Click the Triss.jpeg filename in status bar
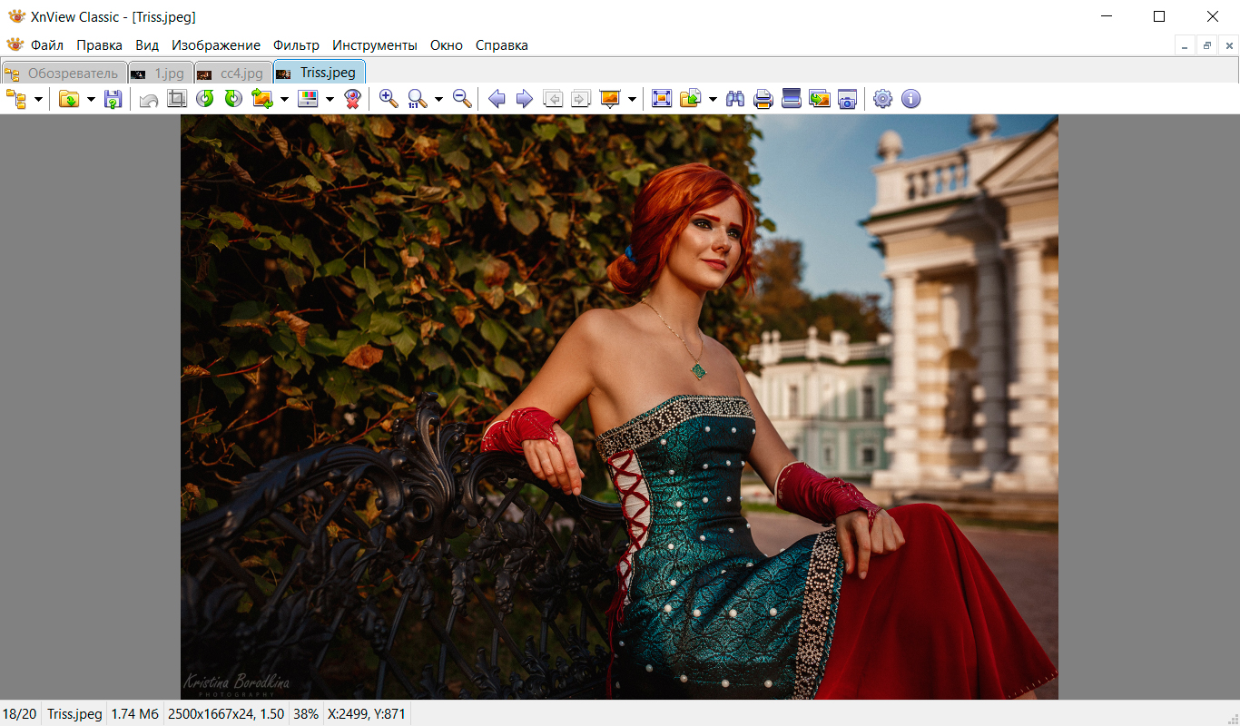 pos(74,714)
